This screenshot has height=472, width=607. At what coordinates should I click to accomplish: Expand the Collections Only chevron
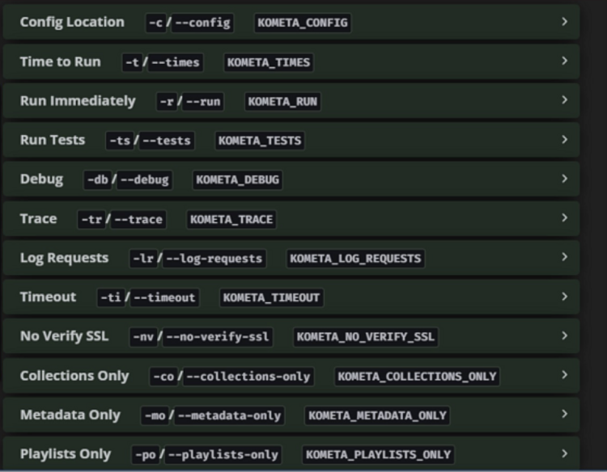[x=565, y=375]
